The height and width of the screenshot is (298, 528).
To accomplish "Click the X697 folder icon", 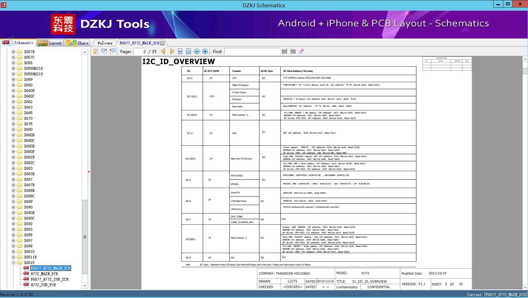I will [20, 240].
